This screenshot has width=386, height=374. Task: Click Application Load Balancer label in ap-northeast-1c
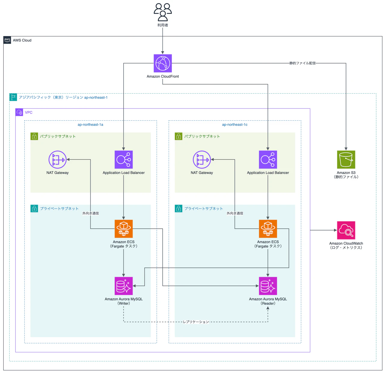click(x=268, y=173)
